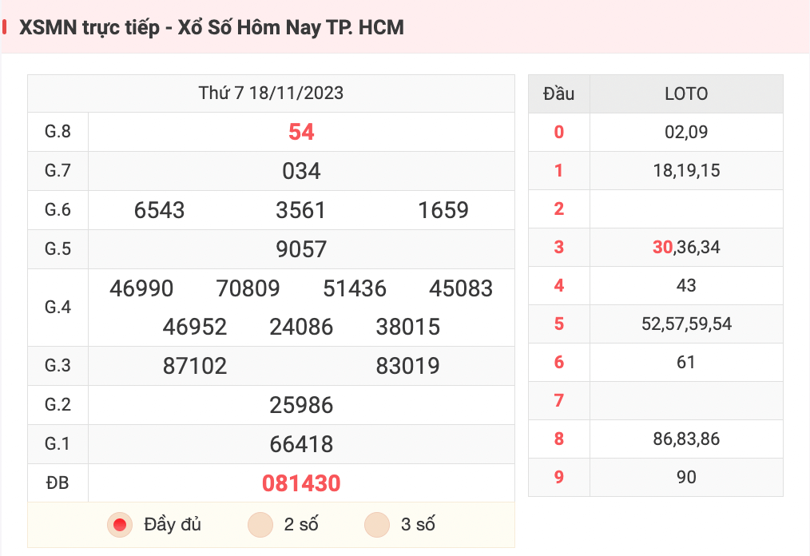Click the LOTO column header
This screenshot has height=556, width=810.
[686, 94]
